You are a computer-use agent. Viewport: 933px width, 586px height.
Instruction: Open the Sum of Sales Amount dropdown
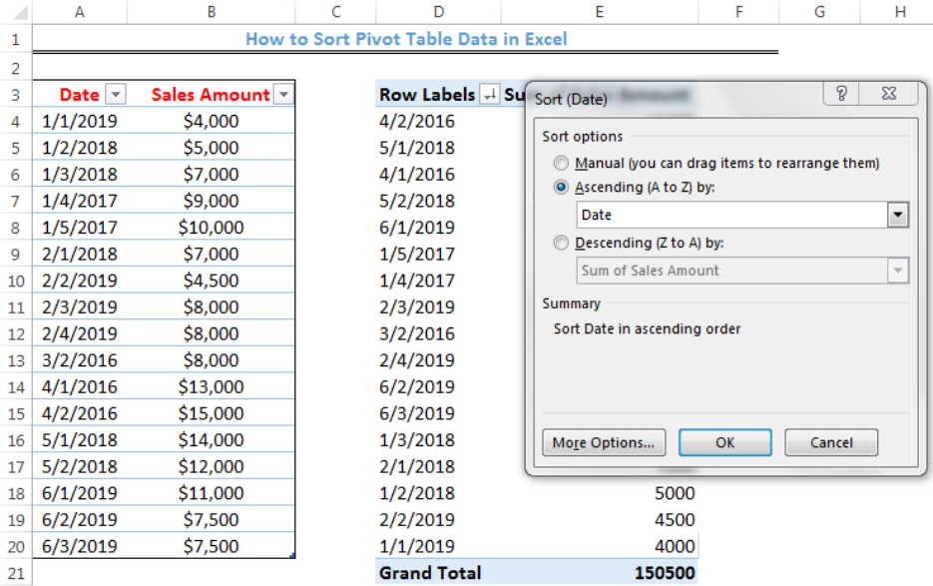pyautogui.click(x=897, y=271)
